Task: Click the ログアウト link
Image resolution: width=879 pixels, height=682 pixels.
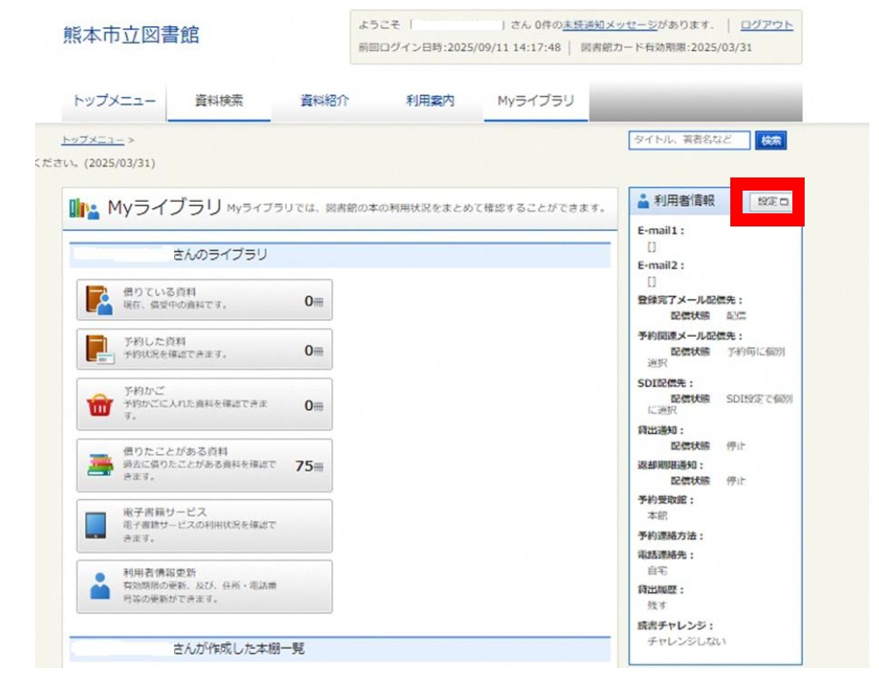Action: pos(766,25)
